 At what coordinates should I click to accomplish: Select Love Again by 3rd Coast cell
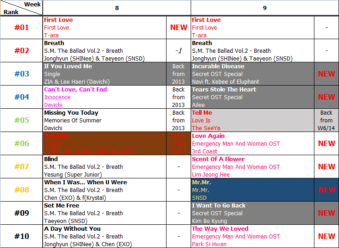coord(253,143)
